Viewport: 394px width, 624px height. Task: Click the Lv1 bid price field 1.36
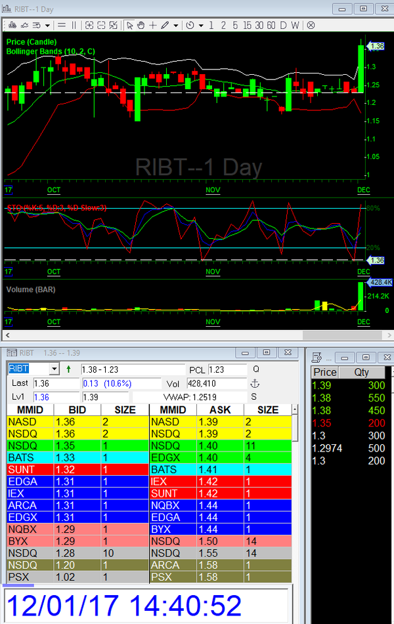tap(42, 397)
